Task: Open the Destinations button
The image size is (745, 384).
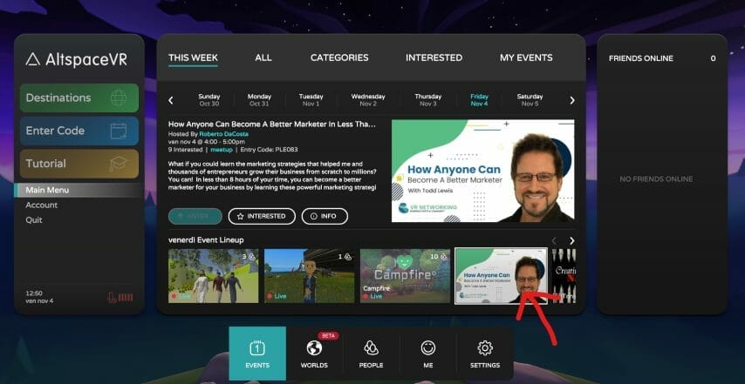Action: [x=79, y=98]
